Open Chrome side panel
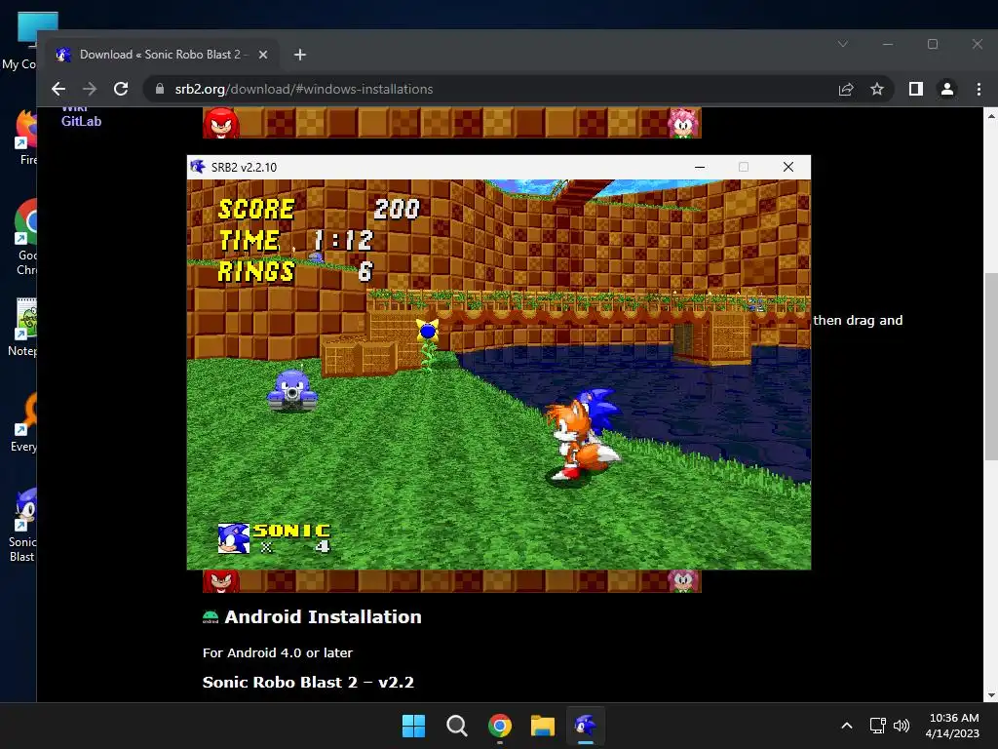This screenshot has height=749, width=998. 916,89
